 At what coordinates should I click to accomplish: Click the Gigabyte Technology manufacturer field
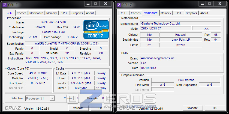[180, 23]
